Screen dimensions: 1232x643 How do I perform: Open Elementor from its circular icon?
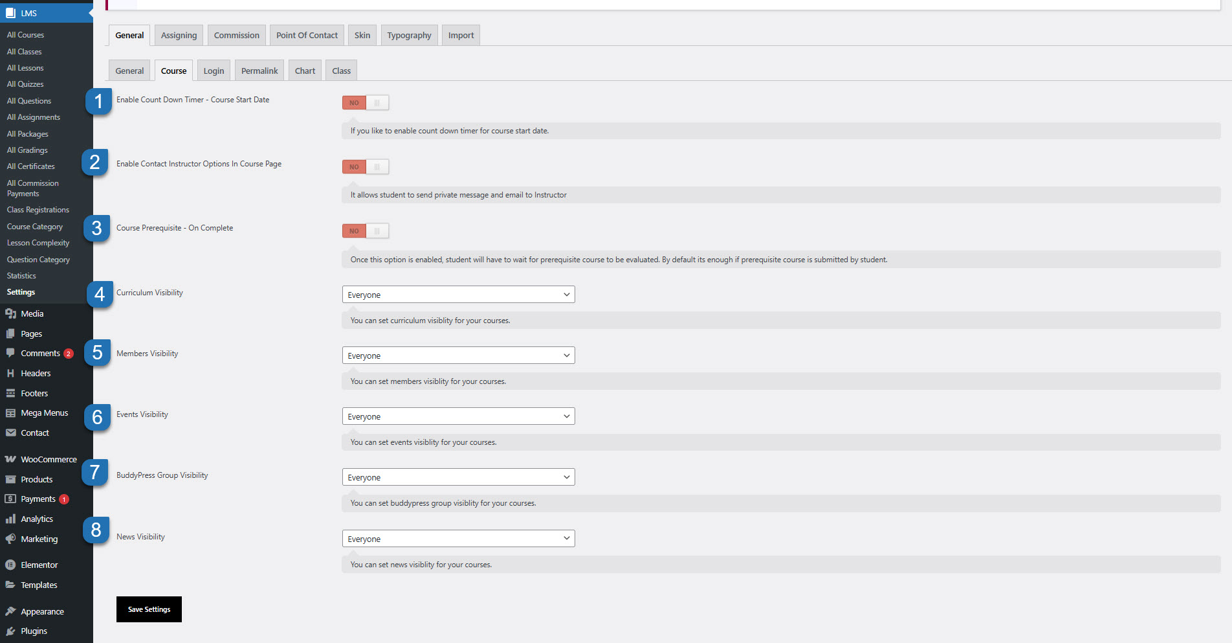coord(10,565)
